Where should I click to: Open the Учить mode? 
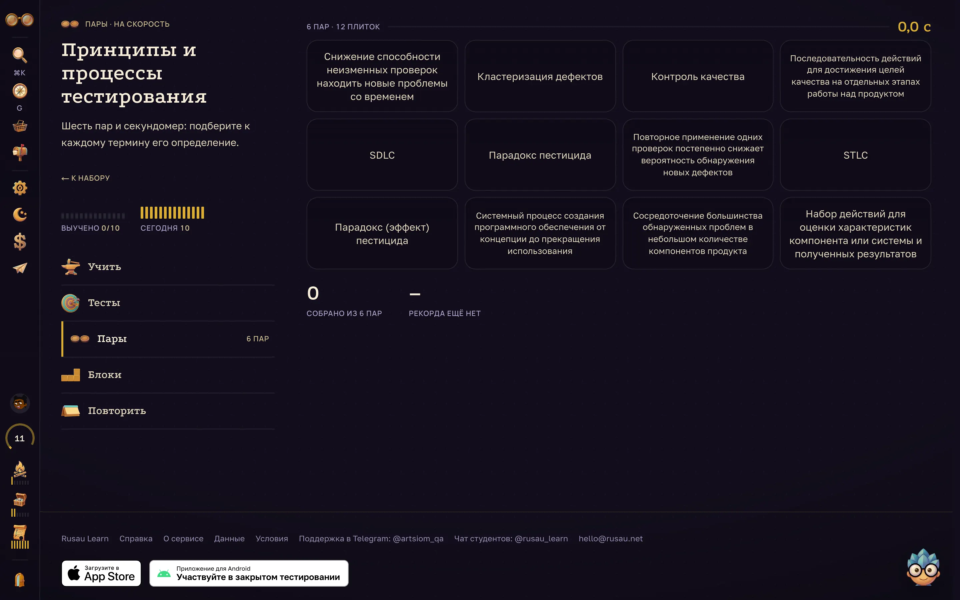168,267
